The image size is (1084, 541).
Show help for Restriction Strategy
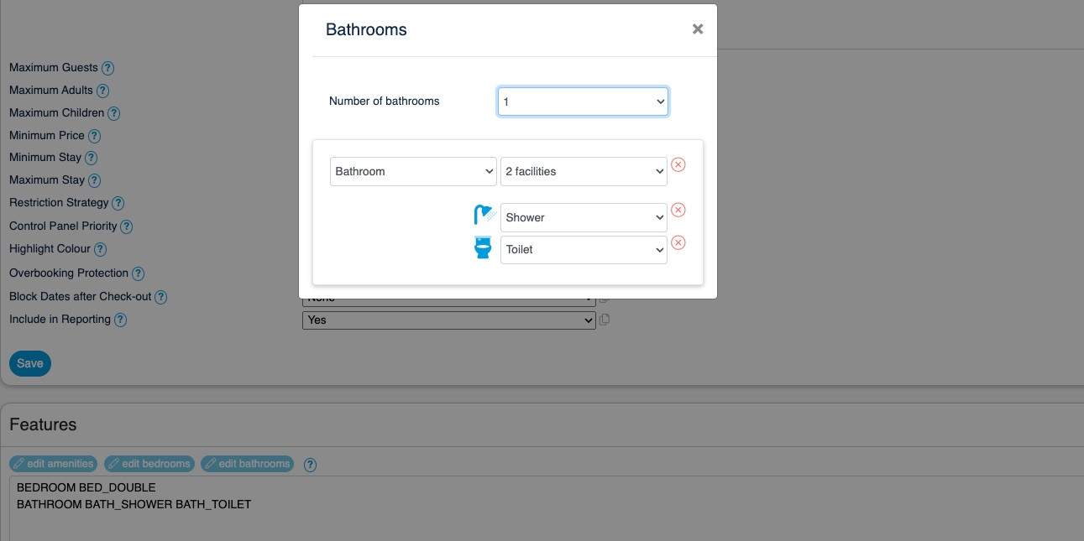[118, 203]
